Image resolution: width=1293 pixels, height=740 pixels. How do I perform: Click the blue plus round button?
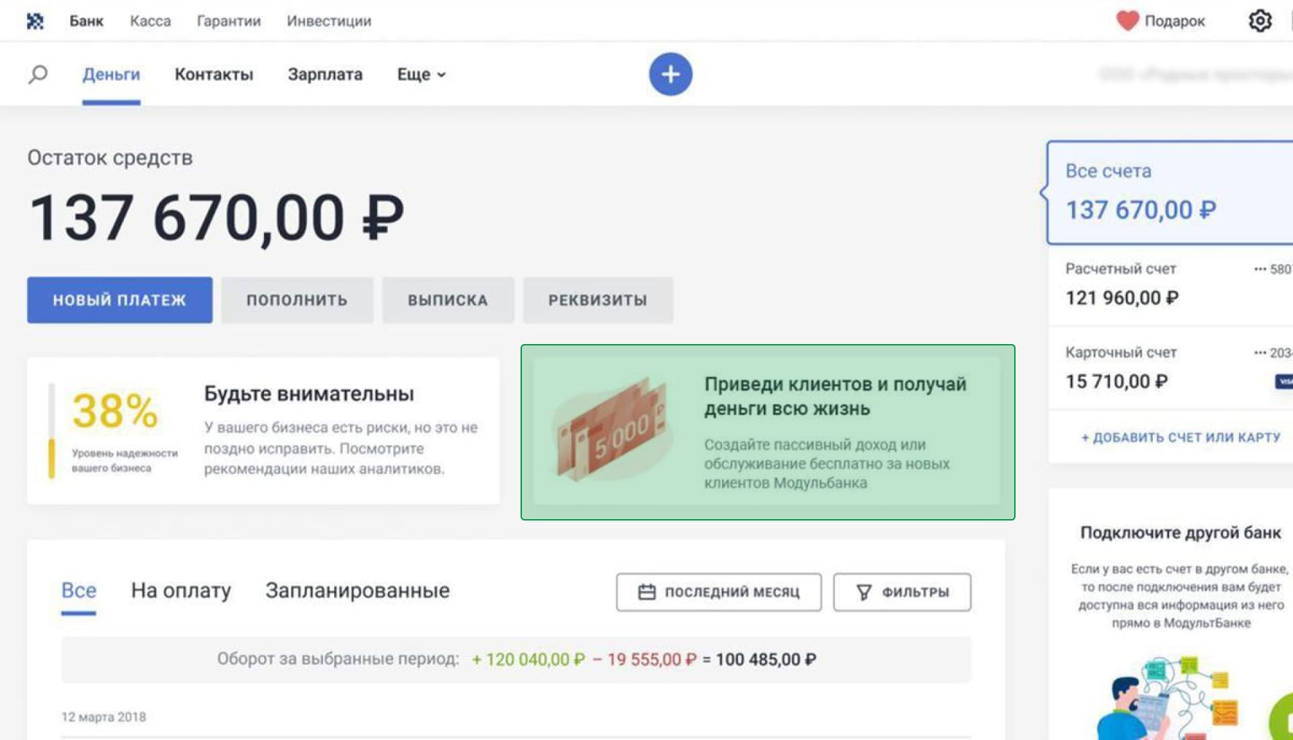pyautogui.click(x=670, y=74)
